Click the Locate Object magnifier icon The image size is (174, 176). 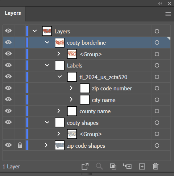pos(99,167)
